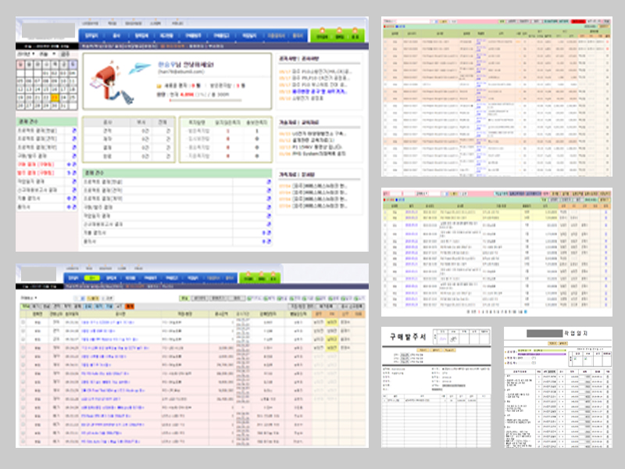Click the paper airplane mail icon
The height and width of the screenshot is (469, 625).
pos(136,66)
